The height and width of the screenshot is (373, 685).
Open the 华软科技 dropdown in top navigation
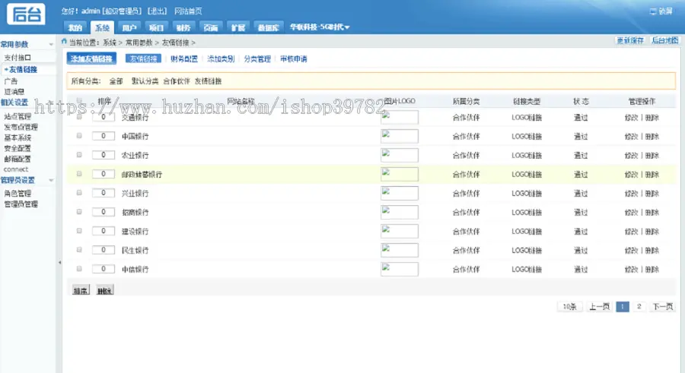click(x=320, y=27)
